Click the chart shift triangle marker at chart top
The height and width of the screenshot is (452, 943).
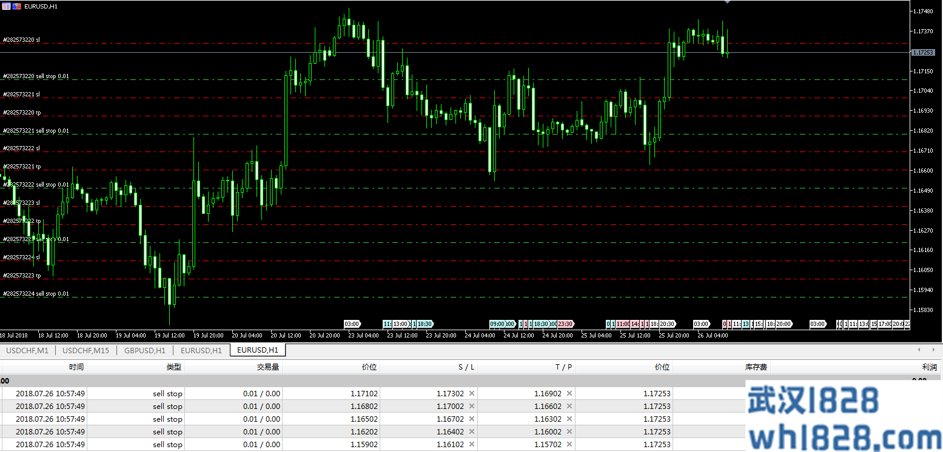click(727, 2)
